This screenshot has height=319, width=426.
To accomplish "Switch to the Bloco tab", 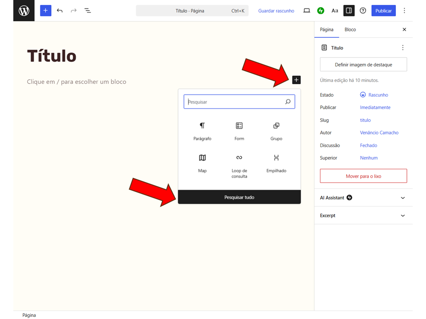I will pyautogui.click(x=350, y=30).
